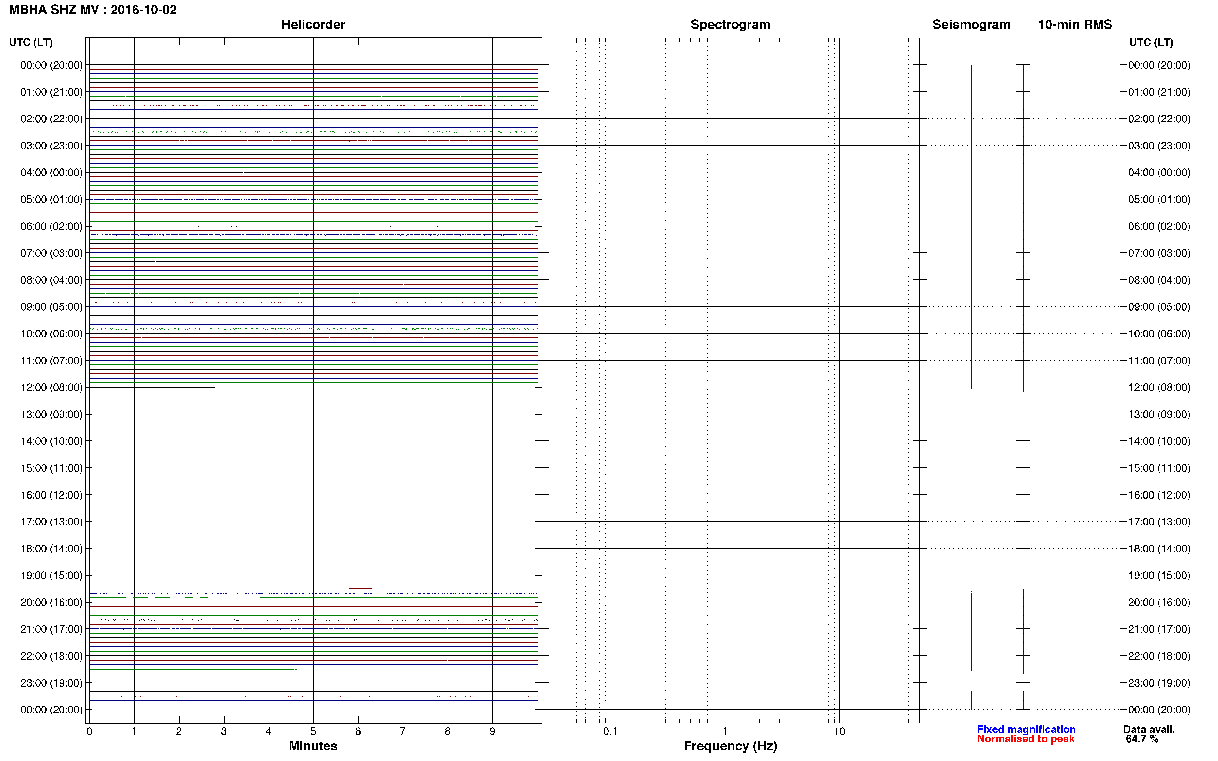Click '14:00 (10:00)' on the right time axis
Image resolution: width=1218 pixels, height=761 pixels.
[x=1159, y=441]
